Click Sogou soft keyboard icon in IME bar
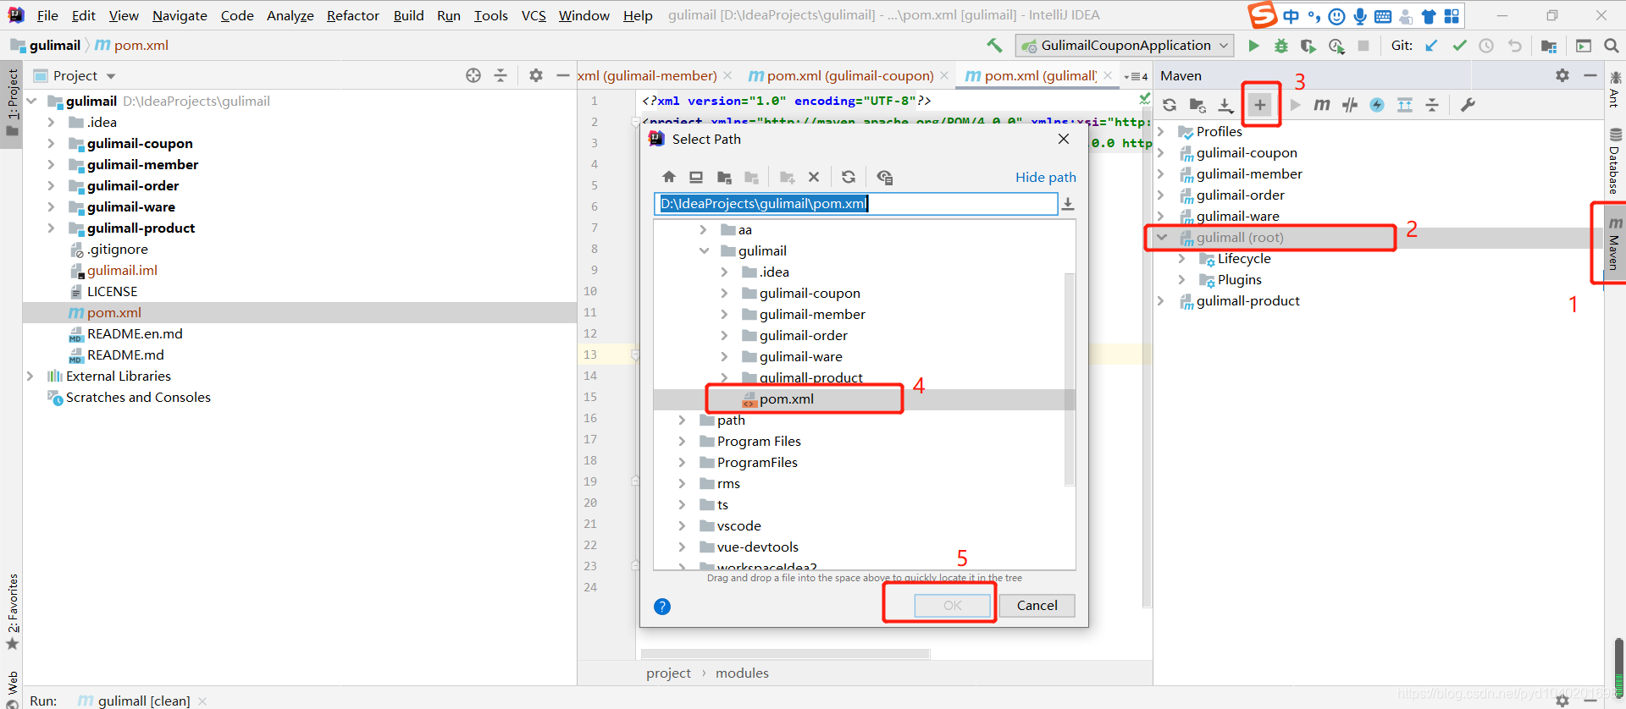The image size is (1626, 709). pos(1383,16)
